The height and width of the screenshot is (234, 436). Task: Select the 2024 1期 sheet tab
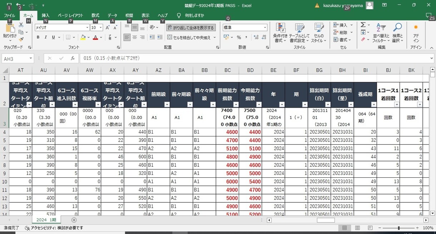tap(46, 220)
